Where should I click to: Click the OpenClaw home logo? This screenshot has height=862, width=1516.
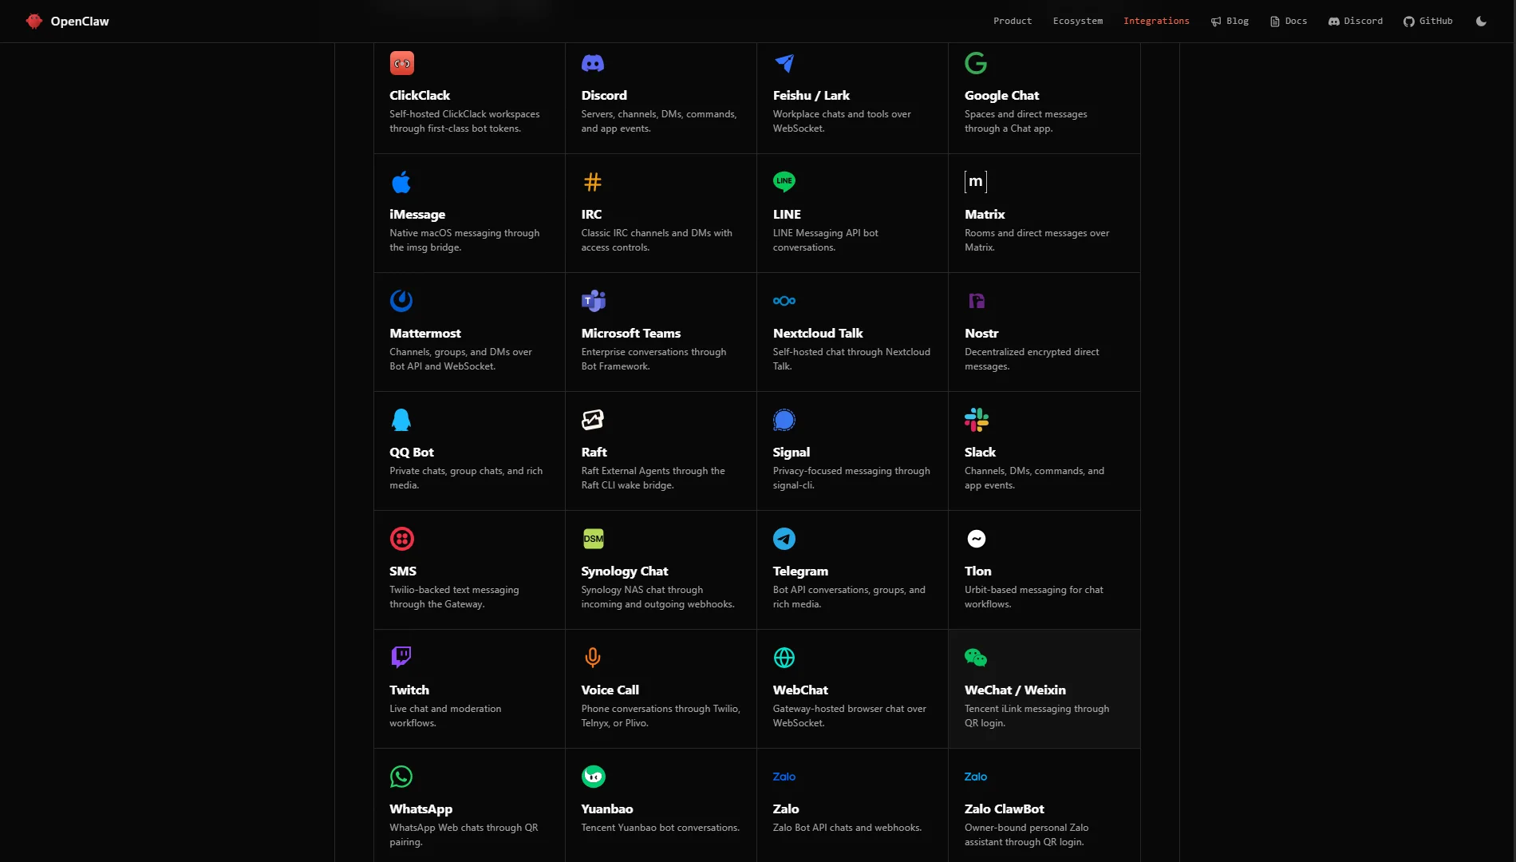pyautogui.click(x=68, y=22)
